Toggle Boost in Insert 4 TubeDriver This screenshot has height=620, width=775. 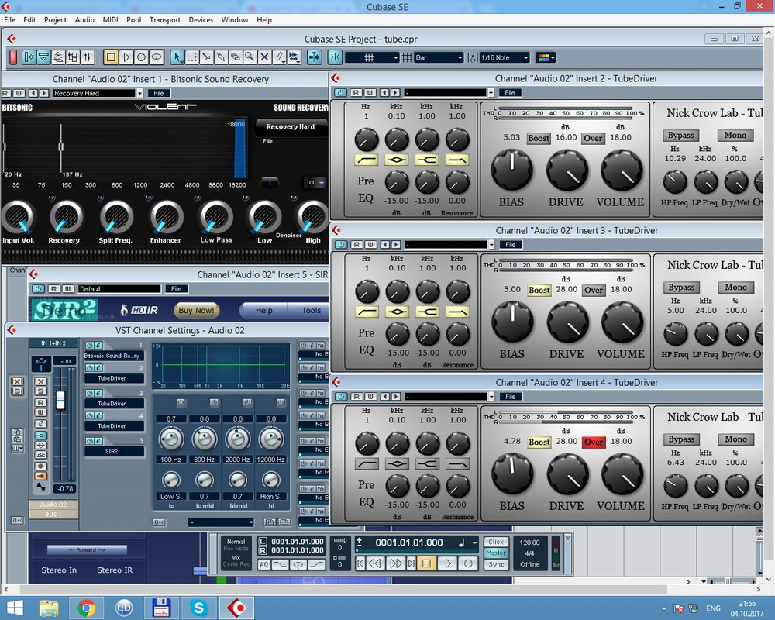coord(539,442)
